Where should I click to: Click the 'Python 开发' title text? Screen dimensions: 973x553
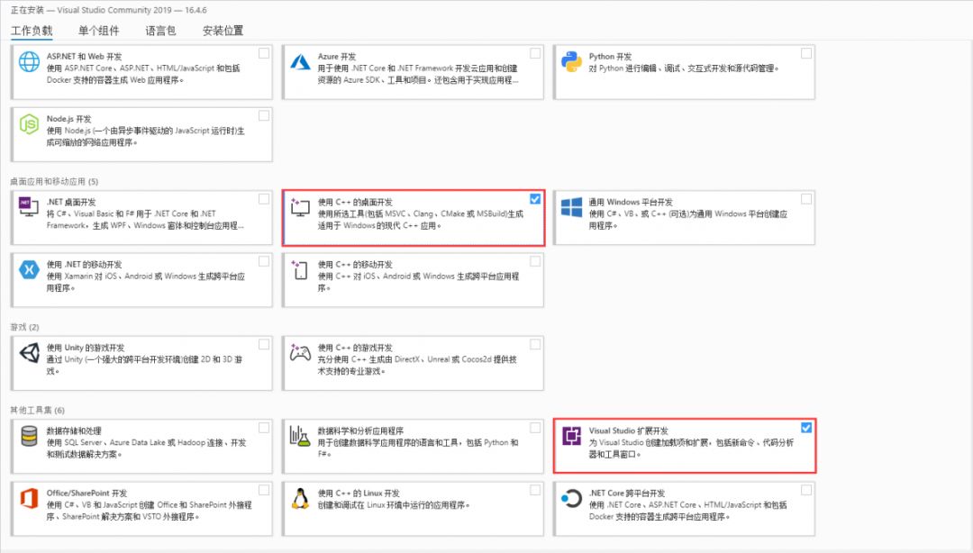point(610,57)
